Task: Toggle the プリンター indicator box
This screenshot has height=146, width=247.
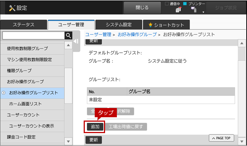Action: (x=185, y=4)
